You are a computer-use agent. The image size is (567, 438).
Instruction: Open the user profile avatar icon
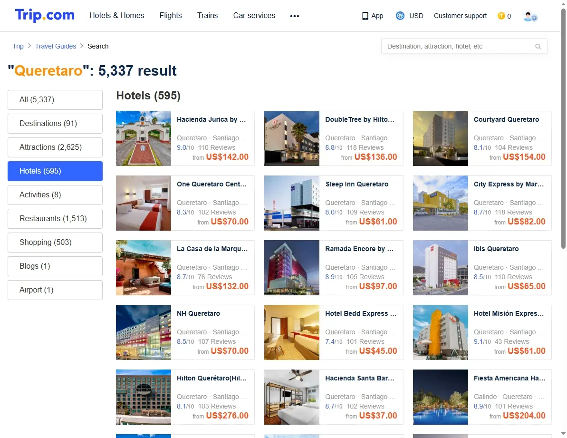[530, 16]
